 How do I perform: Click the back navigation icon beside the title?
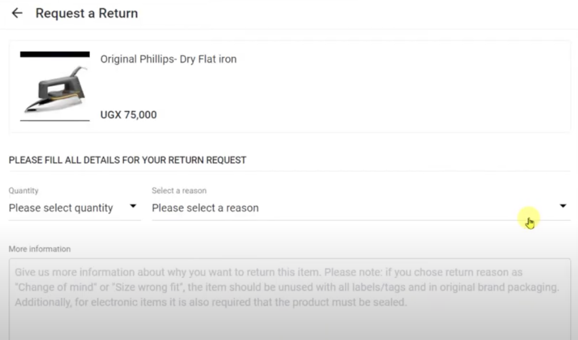point(17,13)
